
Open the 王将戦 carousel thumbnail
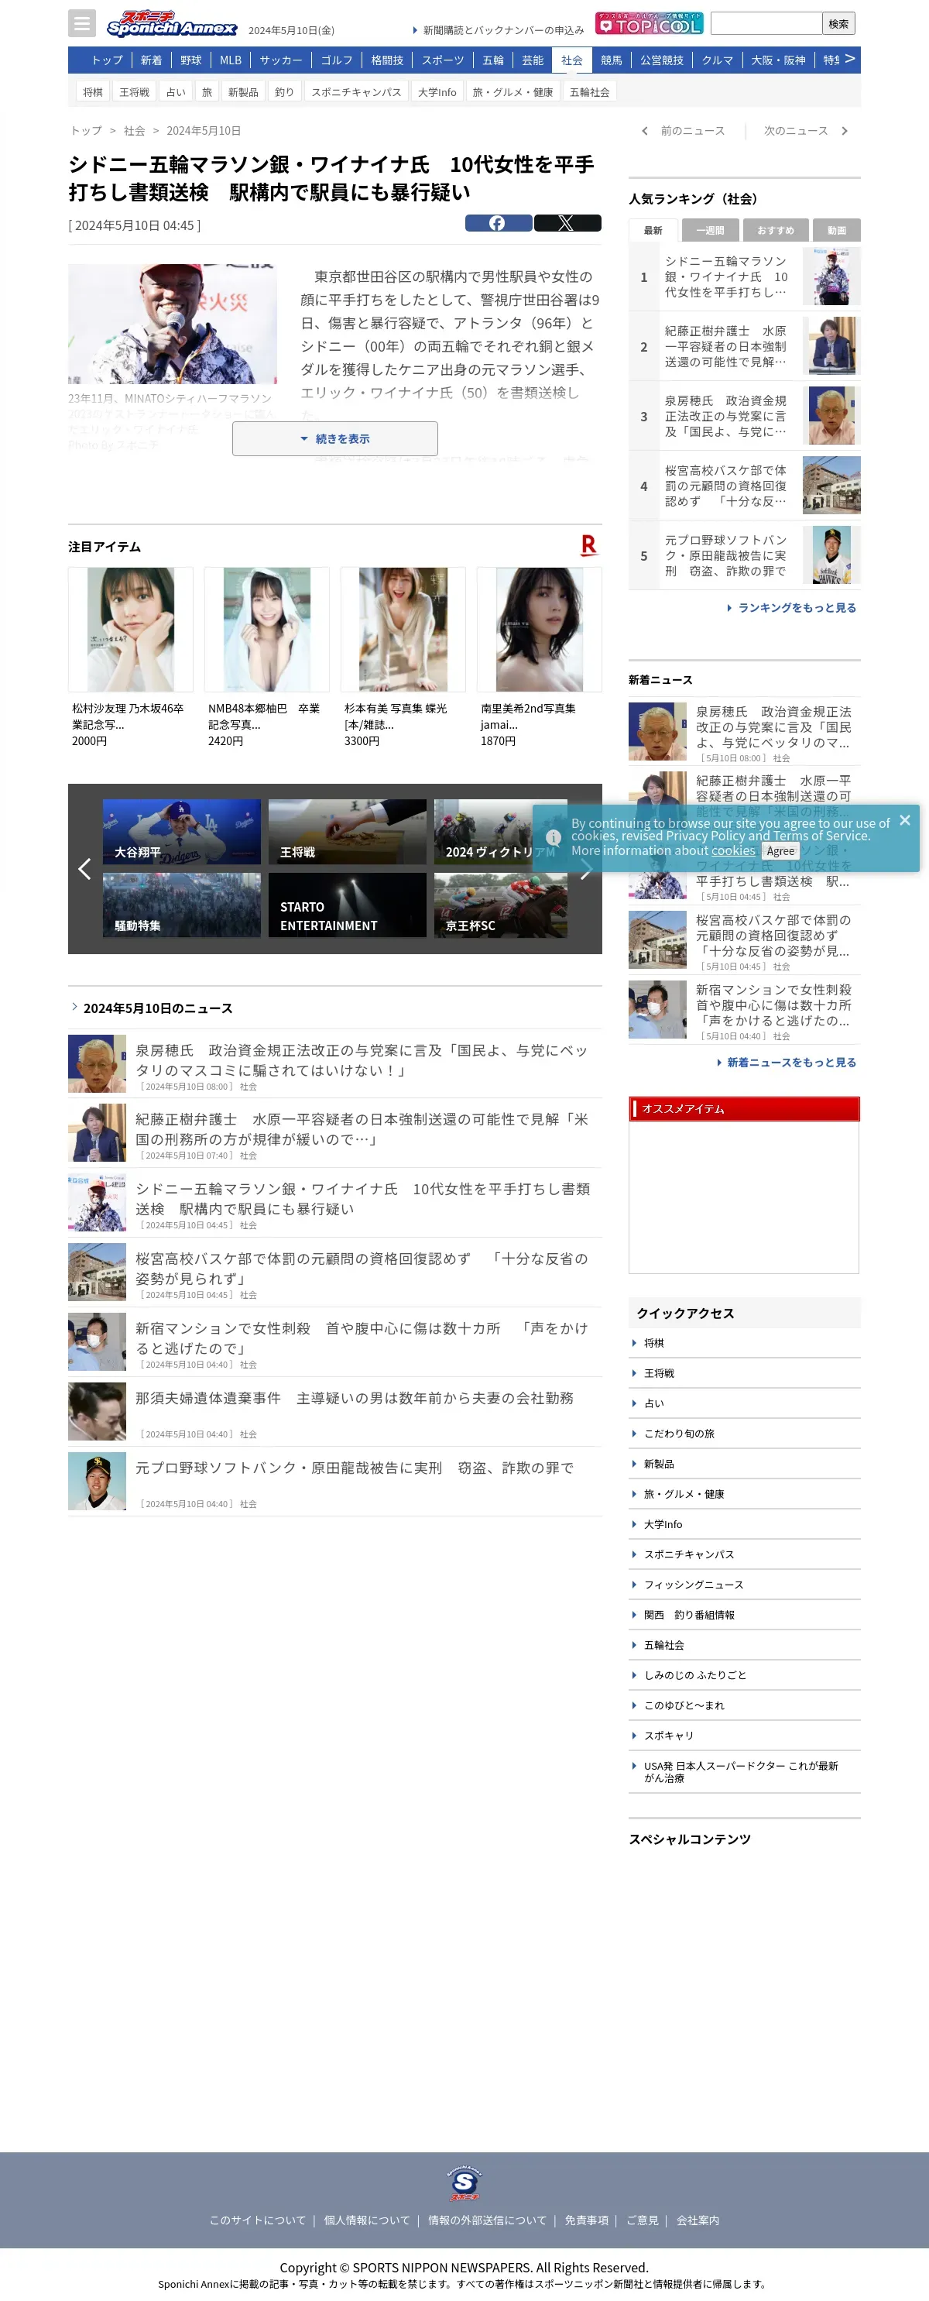click(x=348, y=832)
